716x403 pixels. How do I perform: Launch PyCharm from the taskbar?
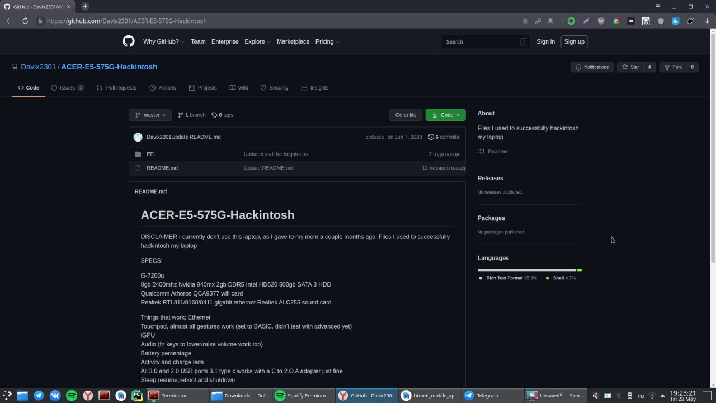click(137, 396)
